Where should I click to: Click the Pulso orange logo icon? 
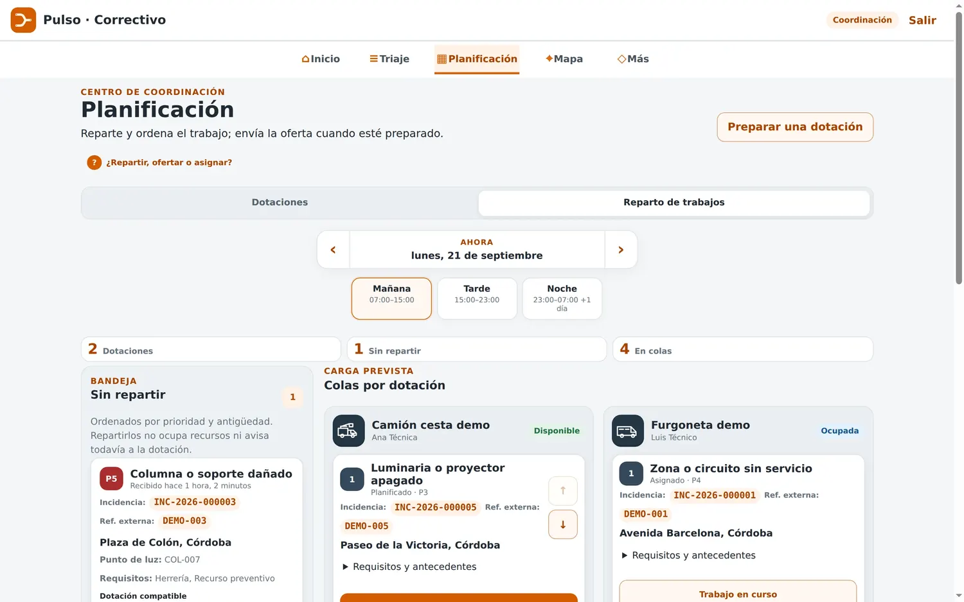[23, 20]
